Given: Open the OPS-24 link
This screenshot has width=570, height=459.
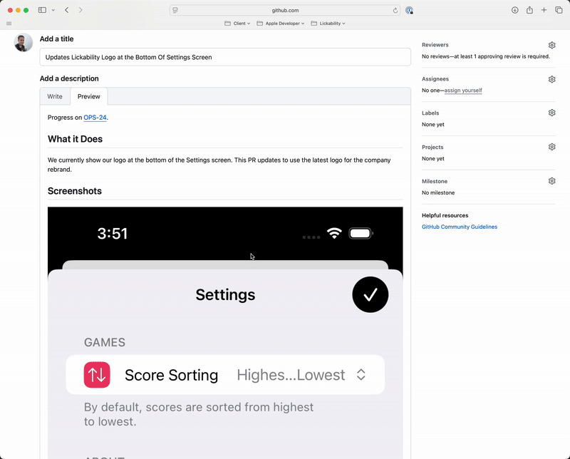Looking at the screenshot, I should pos(95,118).
